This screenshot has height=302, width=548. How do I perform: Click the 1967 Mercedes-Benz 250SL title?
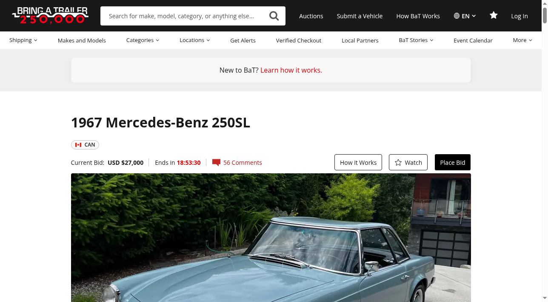pyautogui.click(x=160, y=122)
